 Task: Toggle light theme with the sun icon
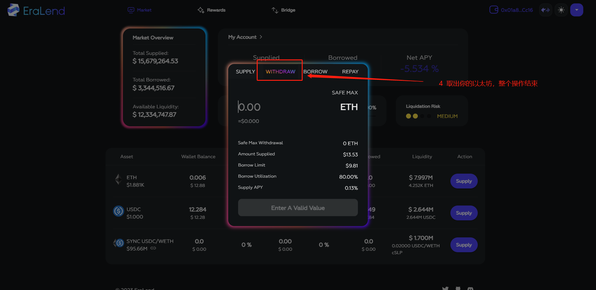click(561, 10)
